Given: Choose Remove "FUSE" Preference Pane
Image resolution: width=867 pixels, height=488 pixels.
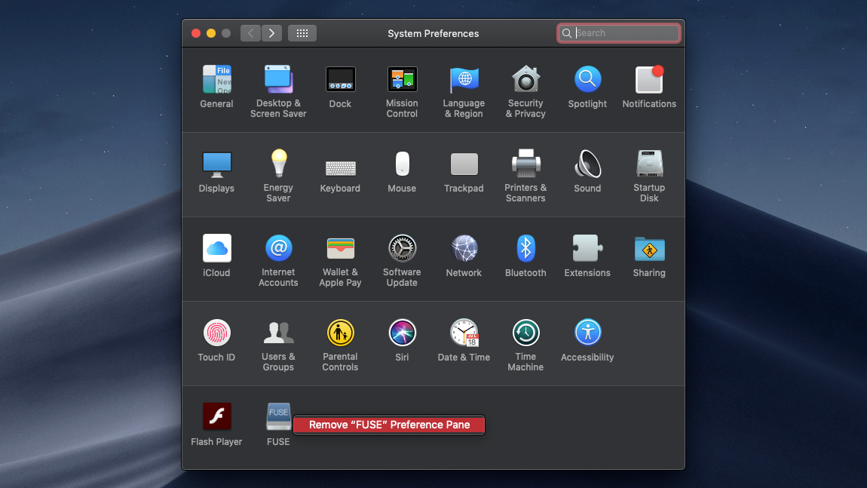Looking at the screenshot, I should coord(389,425).
